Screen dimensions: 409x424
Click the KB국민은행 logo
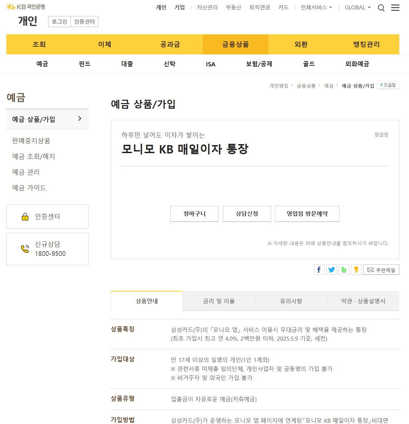[26, 7]
